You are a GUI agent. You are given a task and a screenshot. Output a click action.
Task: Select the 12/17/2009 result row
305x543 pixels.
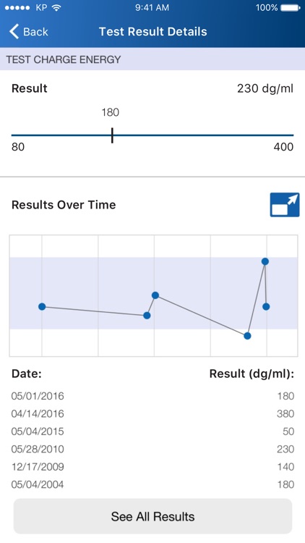(152, 466)
